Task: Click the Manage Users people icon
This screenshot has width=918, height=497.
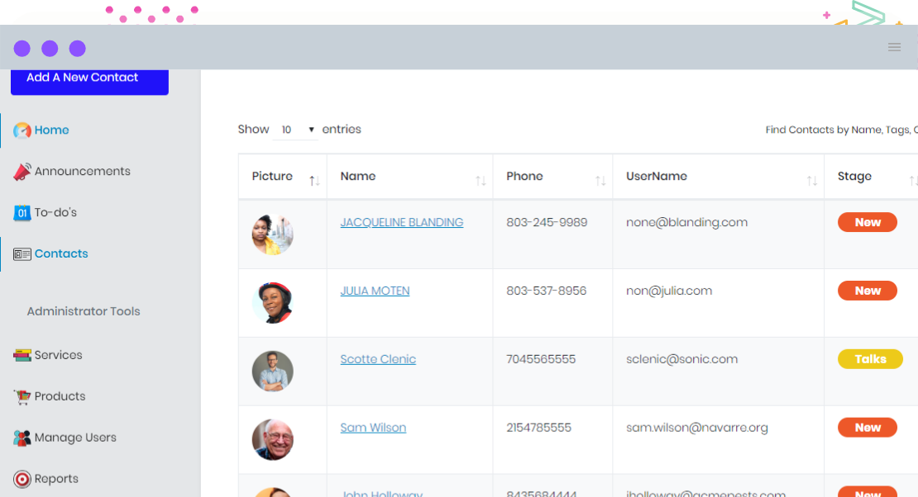Action: coord(22,438)
